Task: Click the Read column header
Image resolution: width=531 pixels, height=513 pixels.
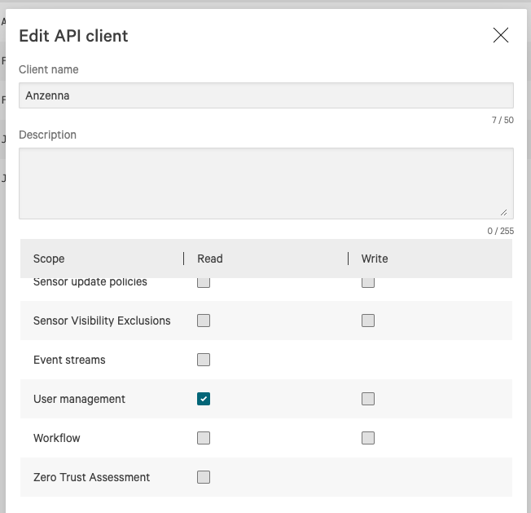Action: [x=210, y=259]
